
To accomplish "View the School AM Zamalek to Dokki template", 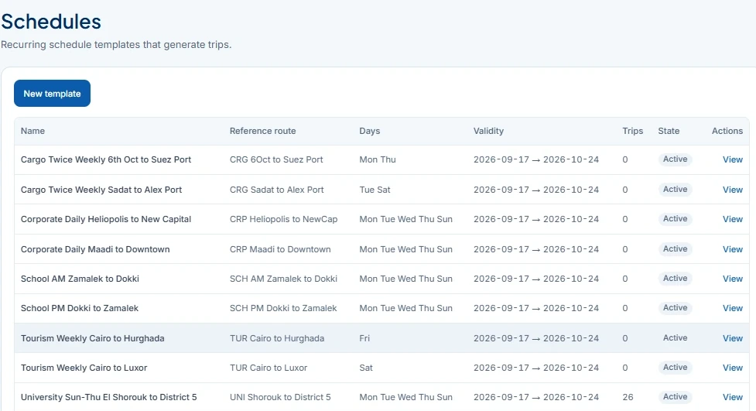I will click(x=732, y=279).
